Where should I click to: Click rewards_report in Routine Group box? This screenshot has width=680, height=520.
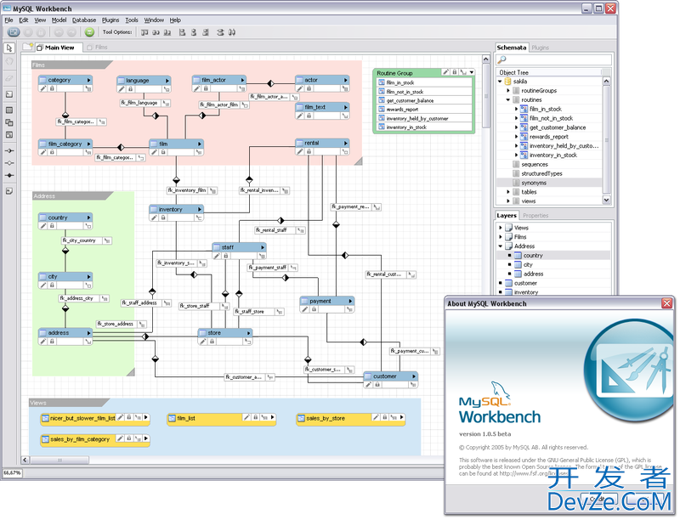point(402,110)
